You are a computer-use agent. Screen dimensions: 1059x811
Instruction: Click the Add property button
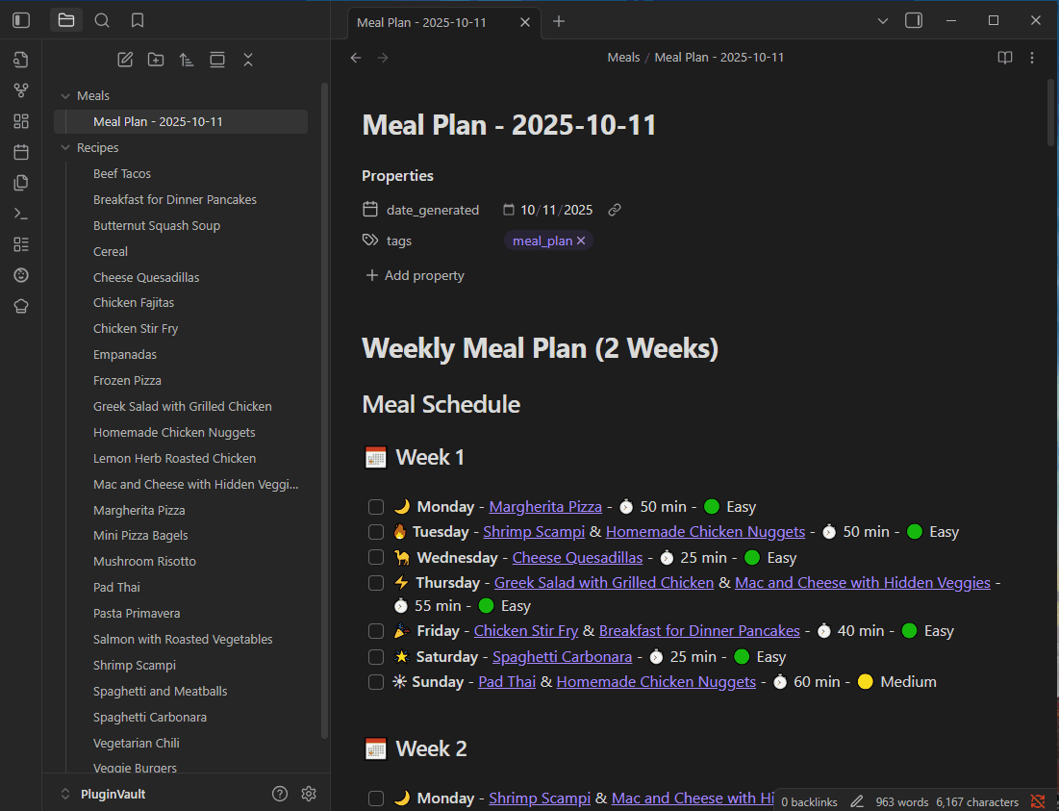[x=415, y=275]
